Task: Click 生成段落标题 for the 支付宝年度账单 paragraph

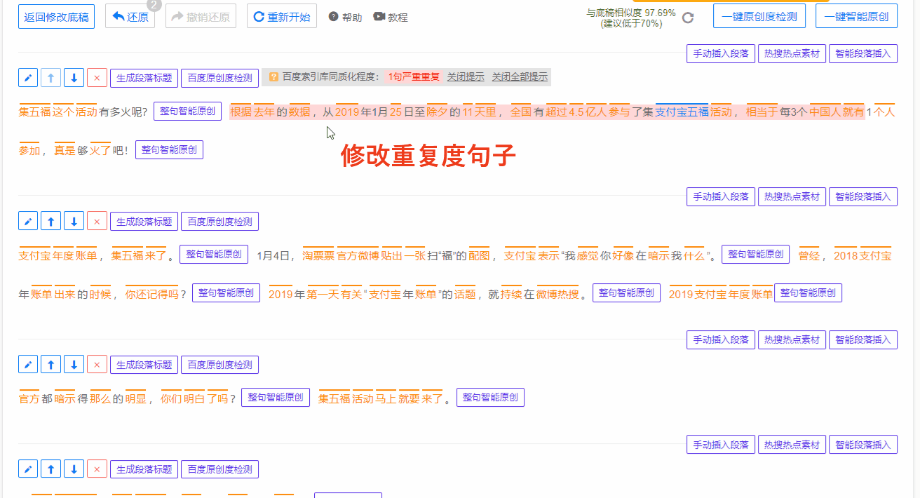Action: (x=144, y=222)
